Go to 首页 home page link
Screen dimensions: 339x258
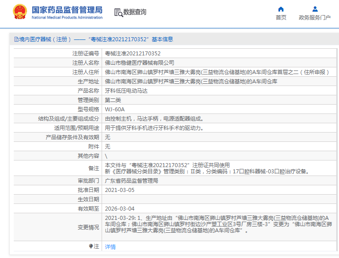[281, 17]
